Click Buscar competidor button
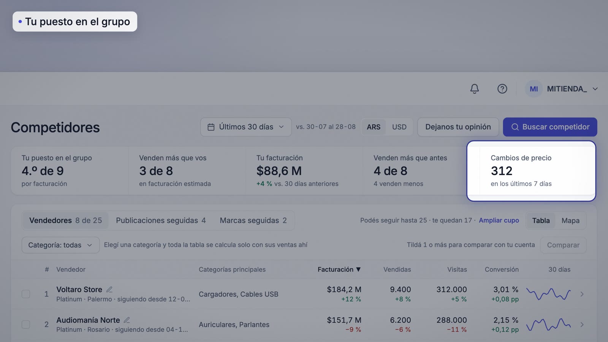 point(550,127)
